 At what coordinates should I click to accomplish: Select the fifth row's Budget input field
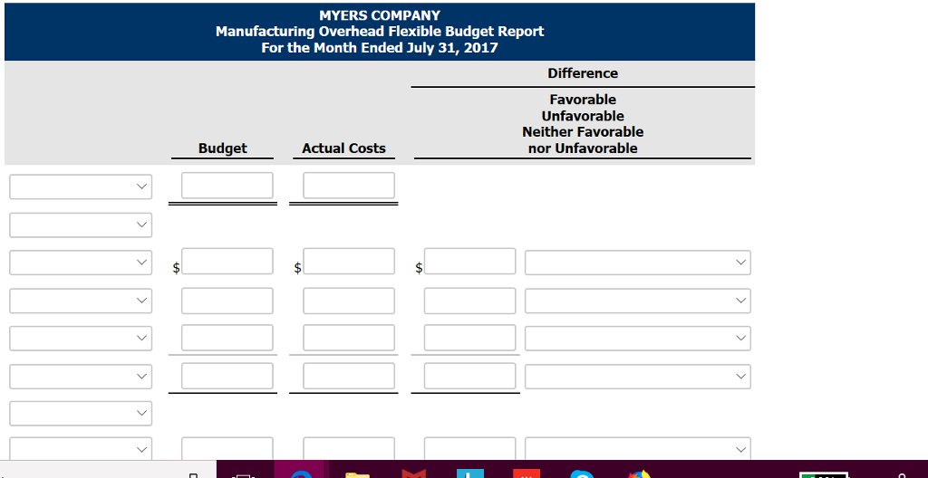click(x=227, y=337)
